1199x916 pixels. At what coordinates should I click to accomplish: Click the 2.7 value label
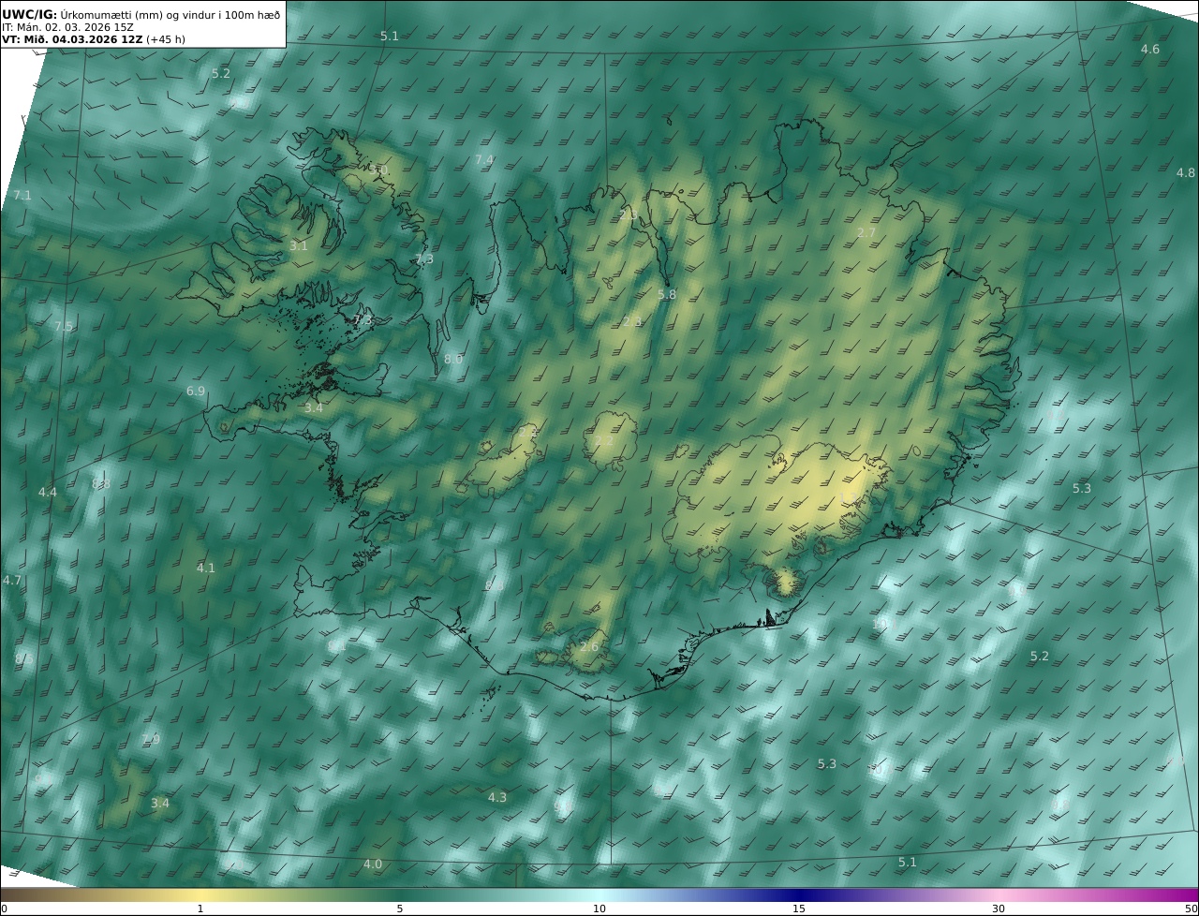pos(866,233)
